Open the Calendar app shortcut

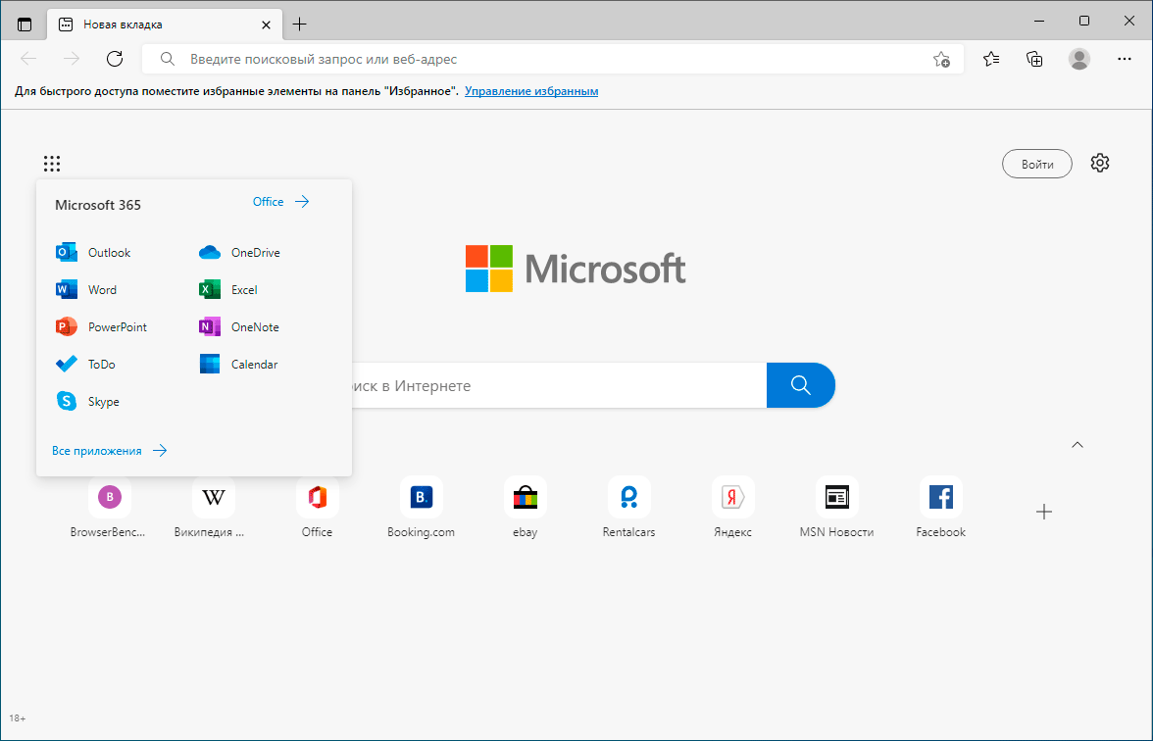(239, 365)
